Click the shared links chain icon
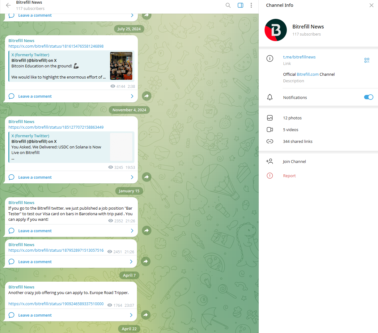The image size is (378, 333). tap(270, 141)
